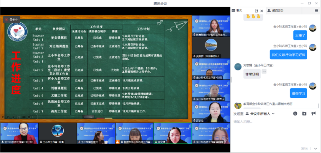
Task: Click the studio logo on the slide
Action: (x=17, y=31)
